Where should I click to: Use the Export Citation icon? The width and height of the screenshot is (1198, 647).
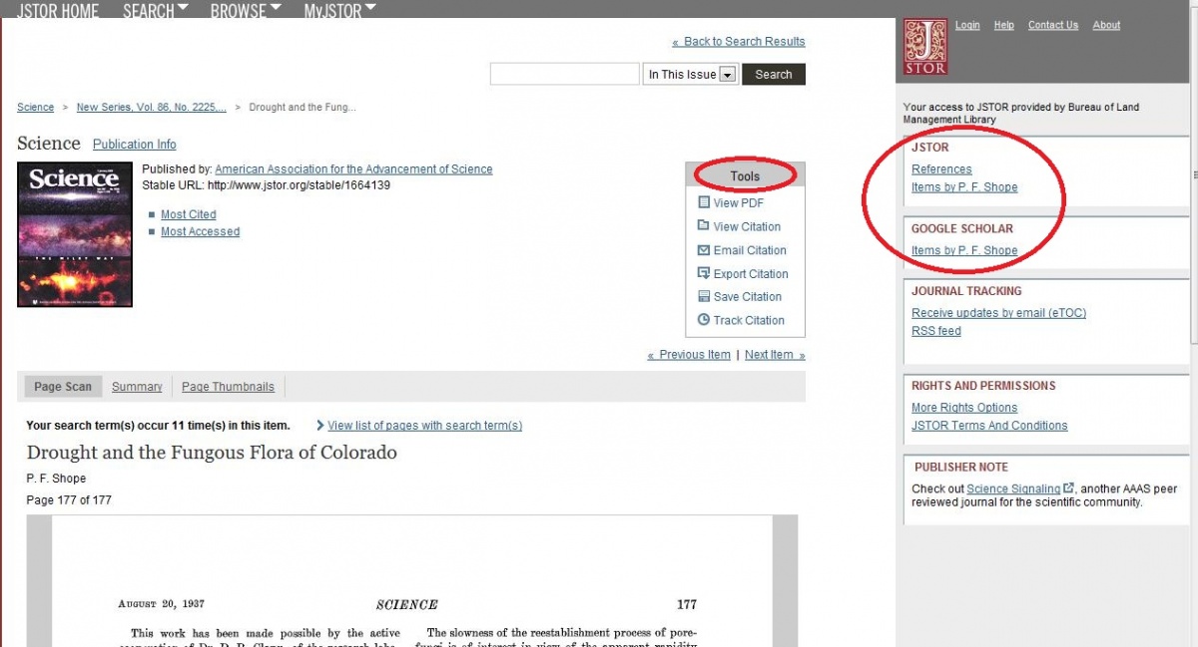(703, 273)
